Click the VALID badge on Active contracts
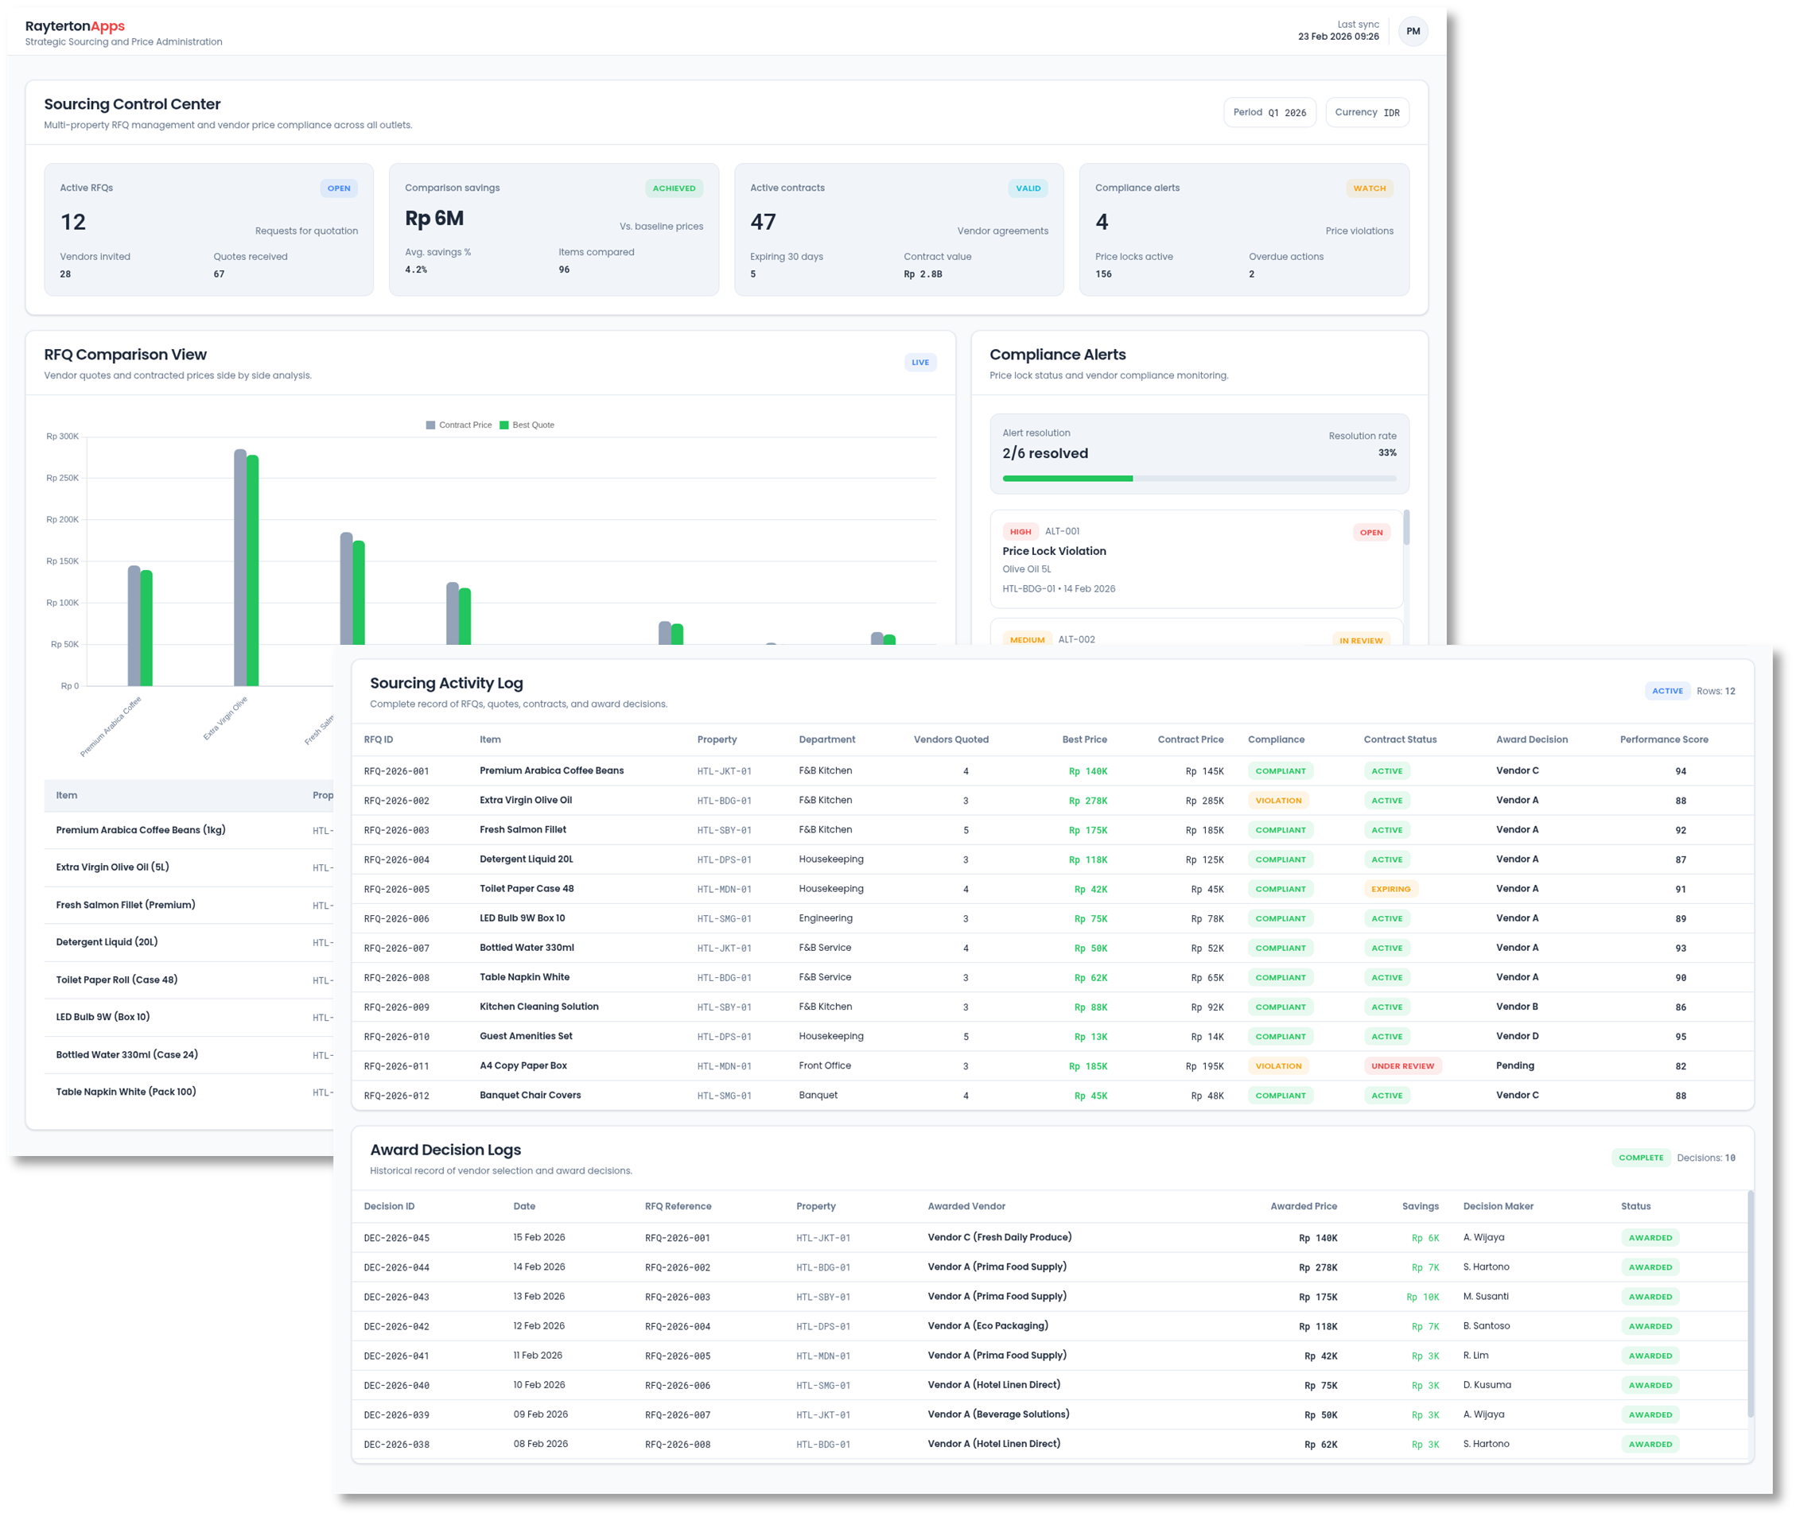The image size is (1796, 1517). click(x=1027, y=188)
